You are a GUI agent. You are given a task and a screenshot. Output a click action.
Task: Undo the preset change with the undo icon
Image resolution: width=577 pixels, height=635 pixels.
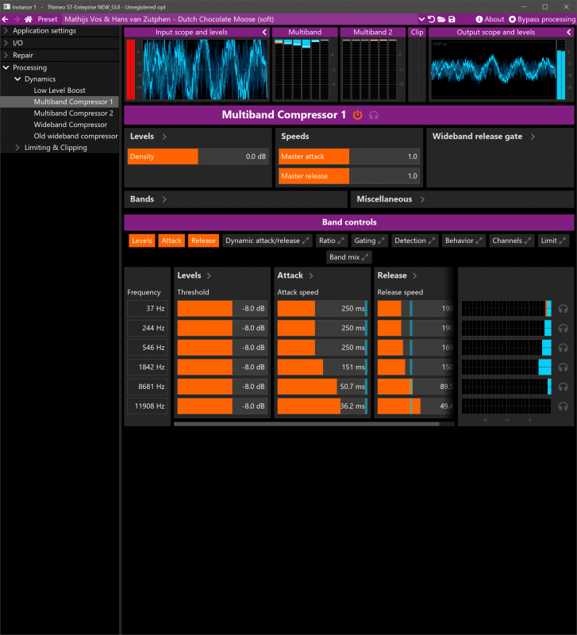click(432, 19)
